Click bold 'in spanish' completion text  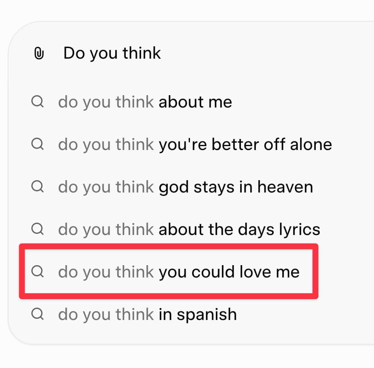(198, 314)
